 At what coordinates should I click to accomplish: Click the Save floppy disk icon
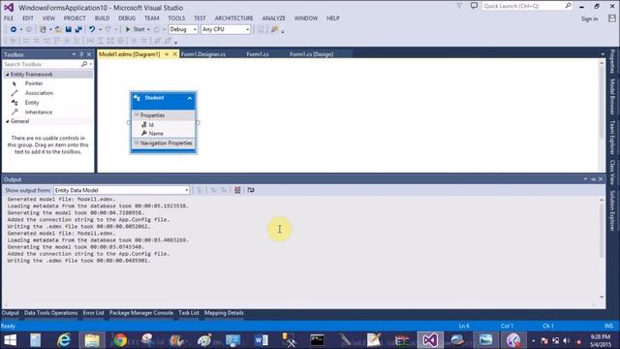(69, 29)
